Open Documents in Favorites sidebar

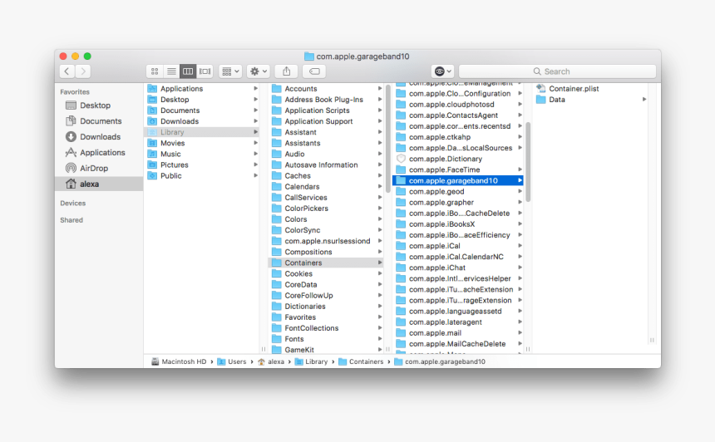99,121
